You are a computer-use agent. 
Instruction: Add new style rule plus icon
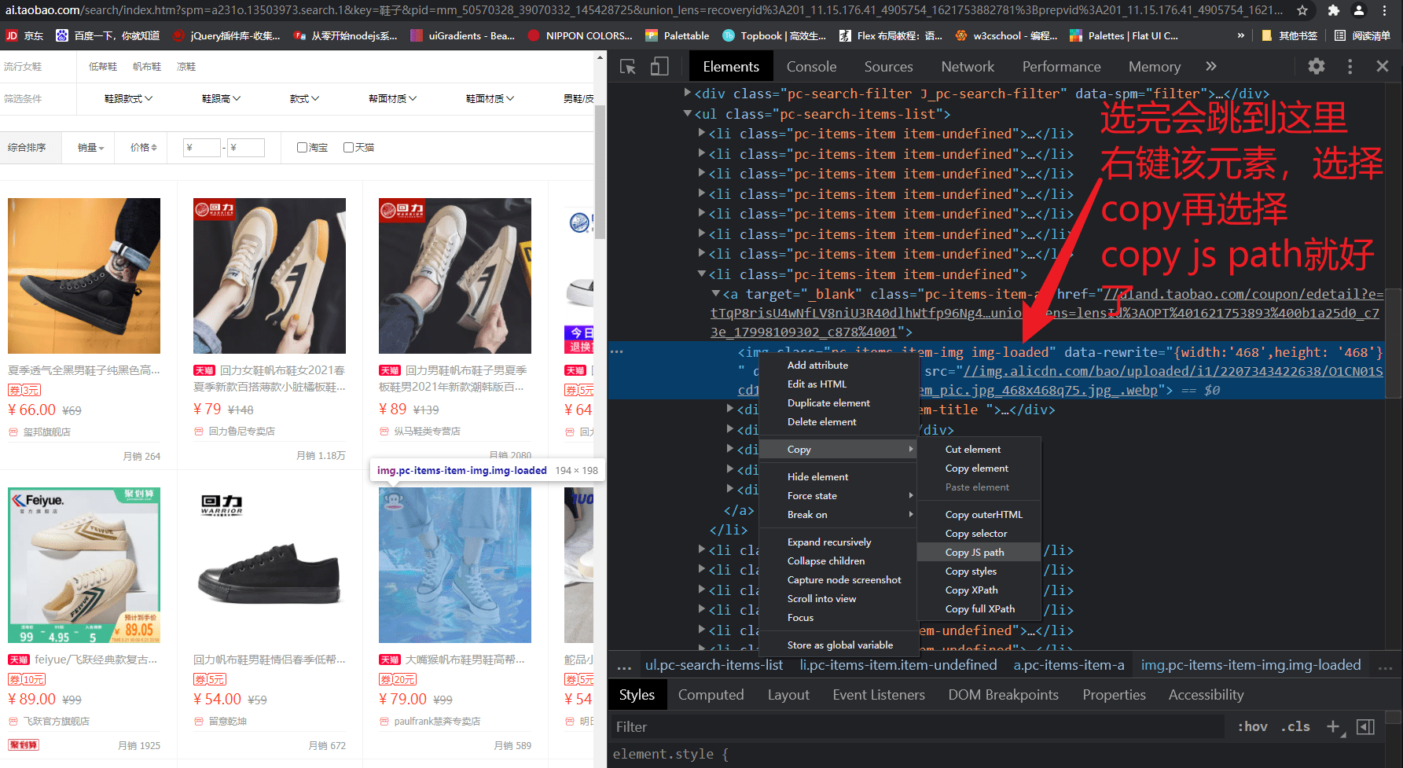click(1334, 726)
